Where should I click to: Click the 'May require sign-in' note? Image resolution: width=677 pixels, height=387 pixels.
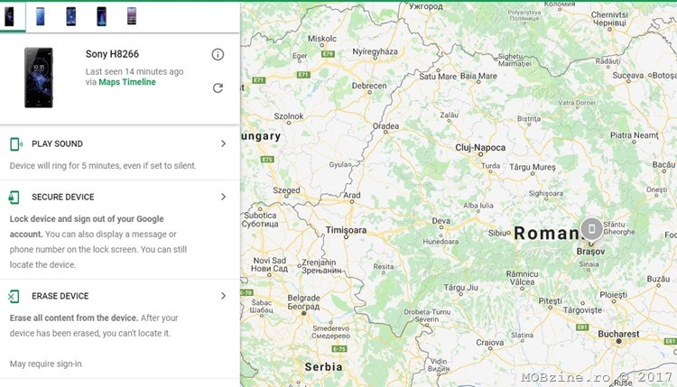[46, 364]
